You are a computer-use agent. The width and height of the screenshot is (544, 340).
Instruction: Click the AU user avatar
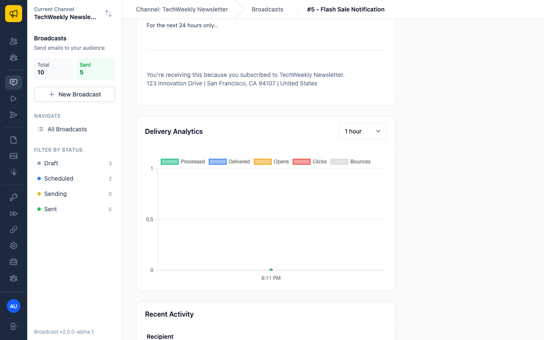point(14,306)
